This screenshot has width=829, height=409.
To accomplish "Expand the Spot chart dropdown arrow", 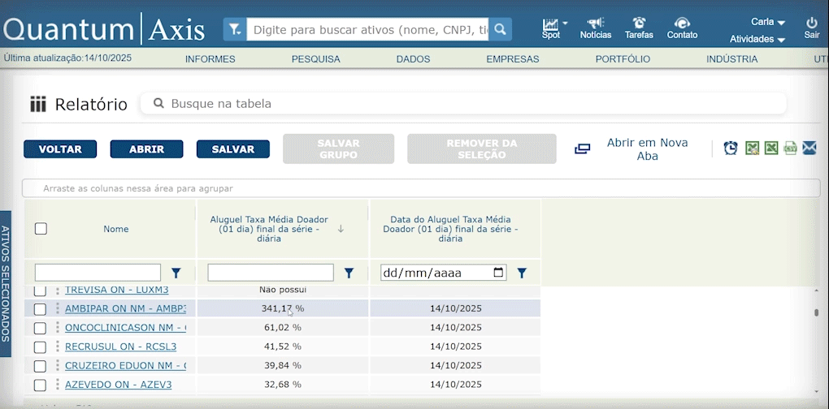I will point(565,23).
